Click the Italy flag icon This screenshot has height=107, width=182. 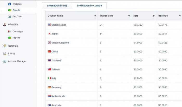pos(49,78)
